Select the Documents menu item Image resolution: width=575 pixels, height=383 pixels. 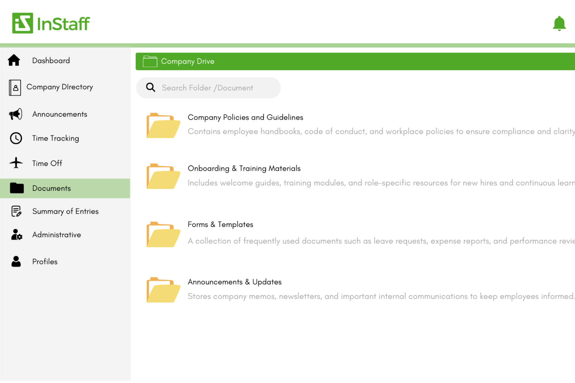click(65, 188)
